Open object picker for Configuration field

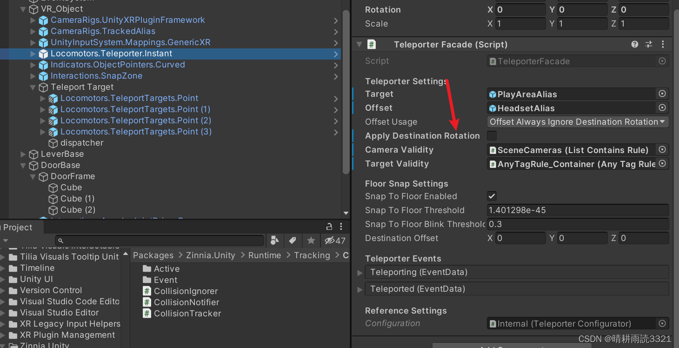click(662, 323)
